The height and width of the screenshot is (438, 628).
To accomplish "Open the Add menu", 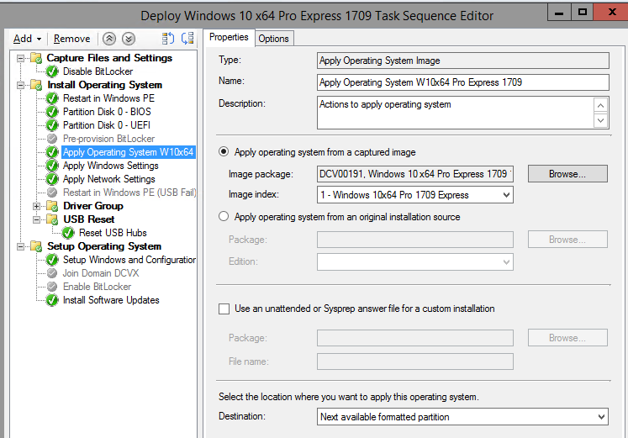I will coord(27,39).
